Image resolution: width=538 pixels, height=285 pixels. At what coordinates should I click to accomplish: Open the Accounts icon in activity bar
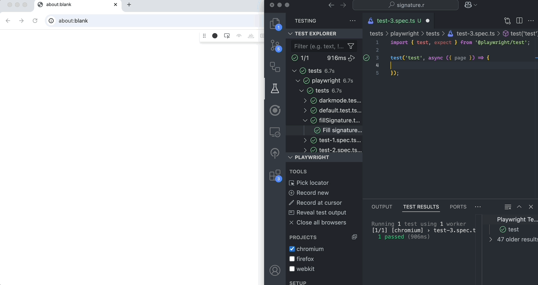click(275, 270)
